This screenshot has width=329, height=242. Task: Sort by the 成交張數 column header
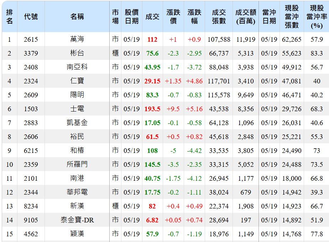(219, 17)
